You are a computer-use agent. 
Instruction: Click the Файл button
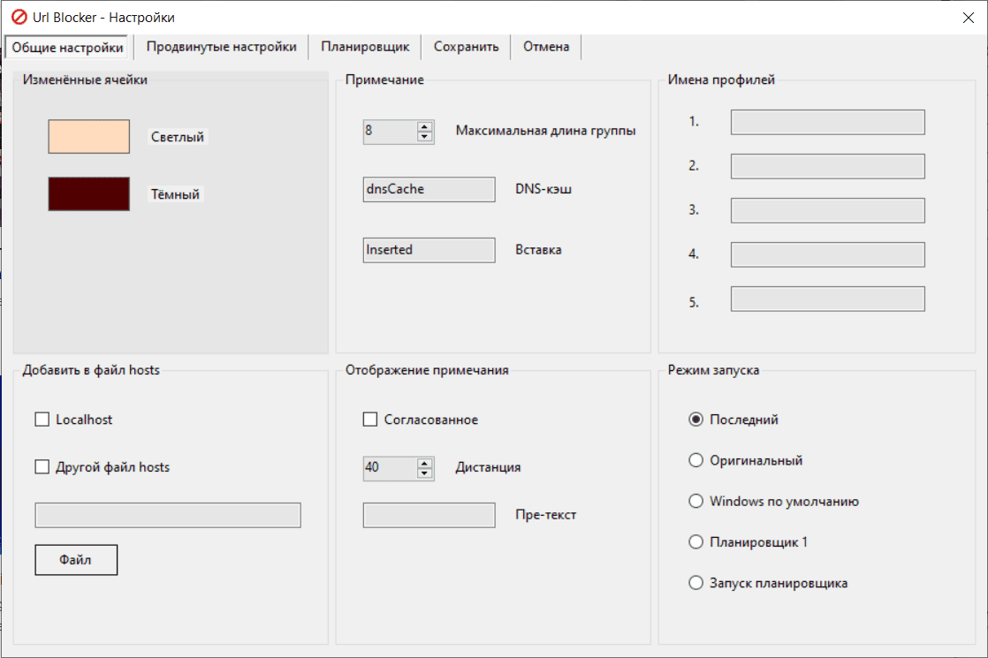[76, 559]
